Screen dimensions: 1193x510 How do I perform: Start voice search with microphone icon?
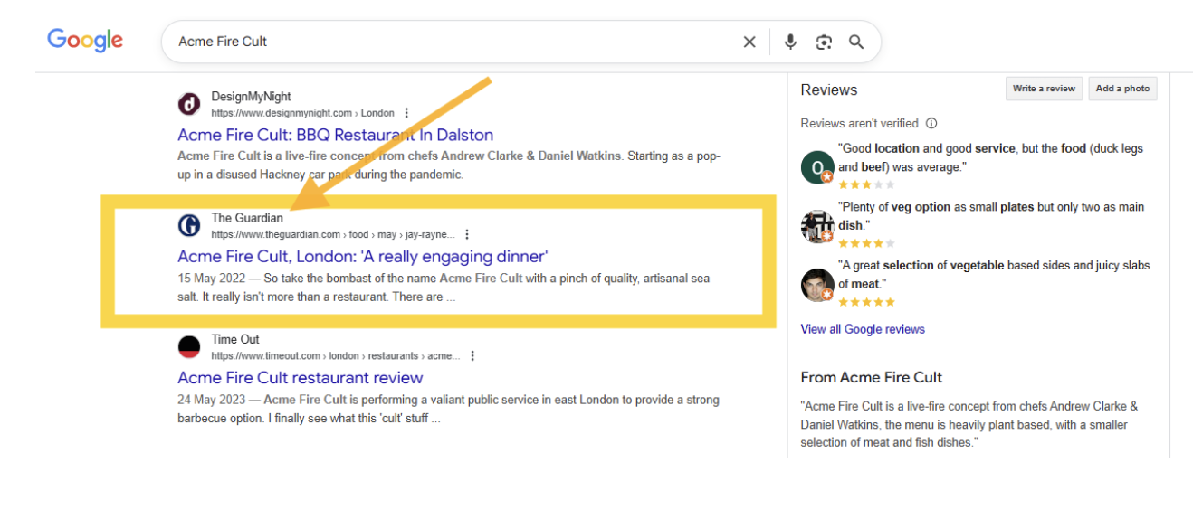[x=790, y=42]
